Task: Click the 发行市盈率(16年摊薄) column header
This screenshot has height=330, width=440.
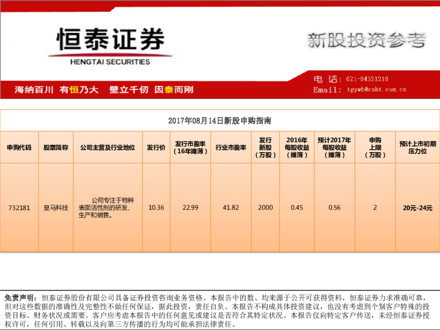Action: 190,147
